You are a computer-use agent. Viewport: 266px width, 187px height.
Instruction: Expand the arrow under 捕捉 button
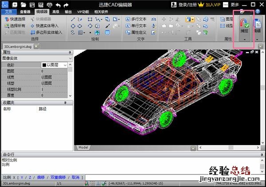pos(244,40)
